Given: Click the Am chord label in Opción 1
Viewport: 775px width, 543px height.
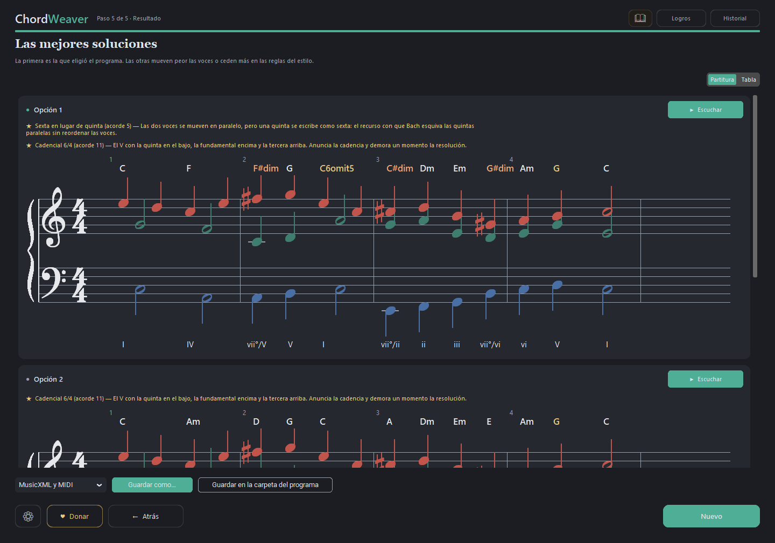Looking at the screenshot, I should click(527, 168).
